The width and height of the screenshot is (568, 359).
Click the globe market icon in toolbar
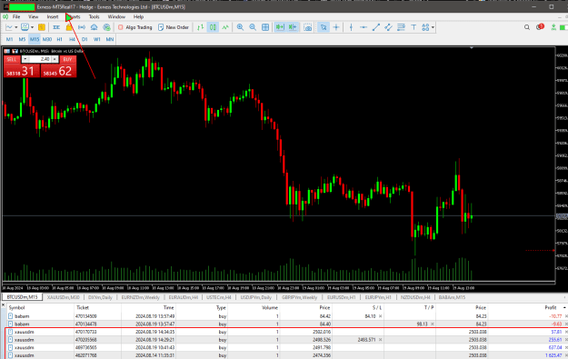(x=106, y=27)
